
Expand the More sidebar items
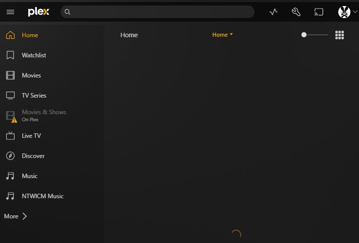pyautogui.click(x=15, y=216)
